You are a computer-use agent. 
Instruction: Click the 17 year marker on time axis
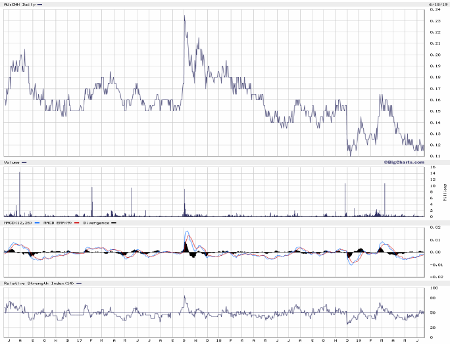[80, 341]
